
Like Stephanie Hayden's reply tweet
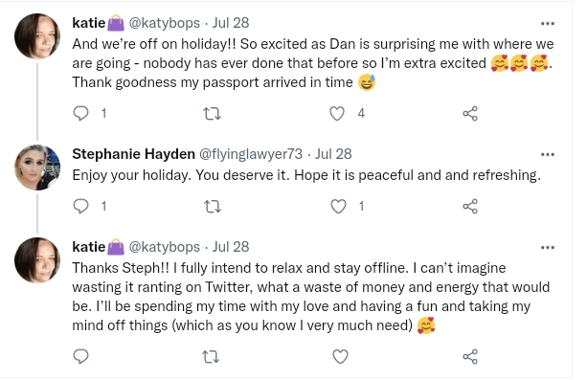pos(338,207)
